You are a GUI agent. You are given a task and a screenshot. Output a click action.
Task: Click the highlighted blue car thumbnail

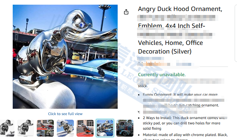(105, 128)
